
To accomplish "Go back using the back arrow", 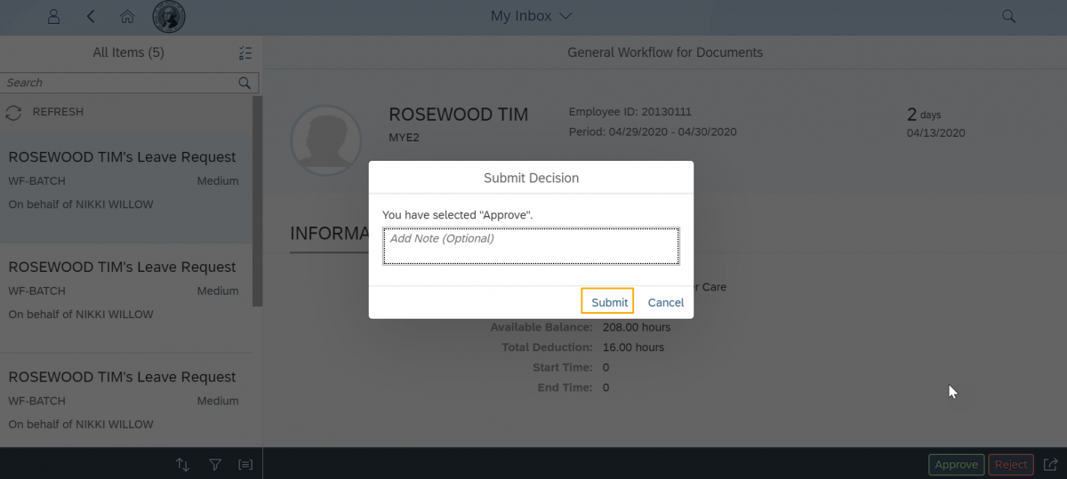I will point(91,16).
